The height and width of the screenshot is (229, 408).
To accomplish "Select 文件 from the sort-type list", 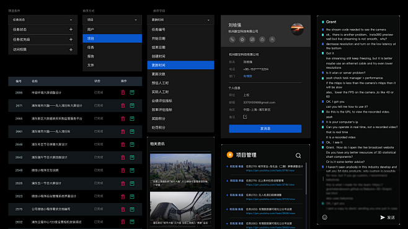I will 112,65.
